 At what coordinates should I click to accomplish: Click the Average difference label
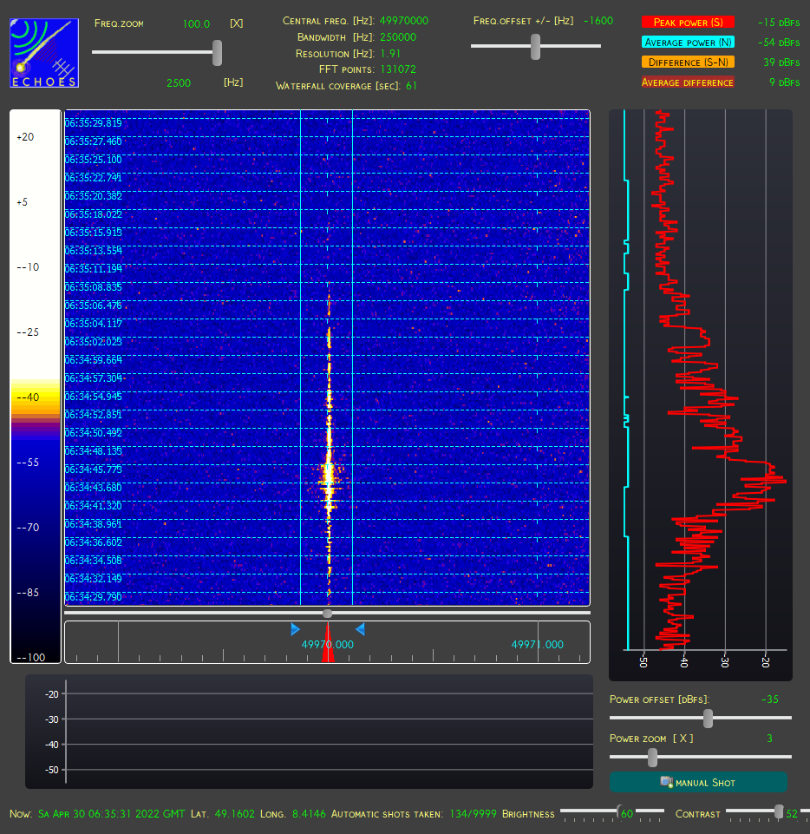688,82
